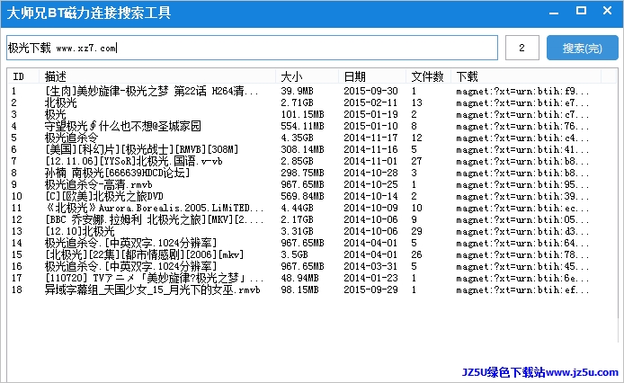This screenshot has width=624, height=383.
Task: Select row [美国][科幻片][极光战士][RMVB][308M]
Action: (x=312, y=150)
